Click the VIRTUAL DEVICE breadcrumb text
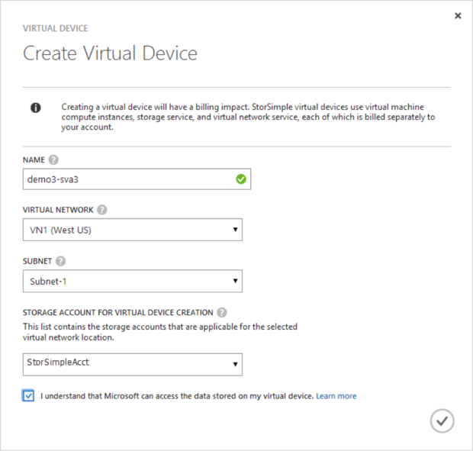473x451 pixels. [x=56, y=28]
